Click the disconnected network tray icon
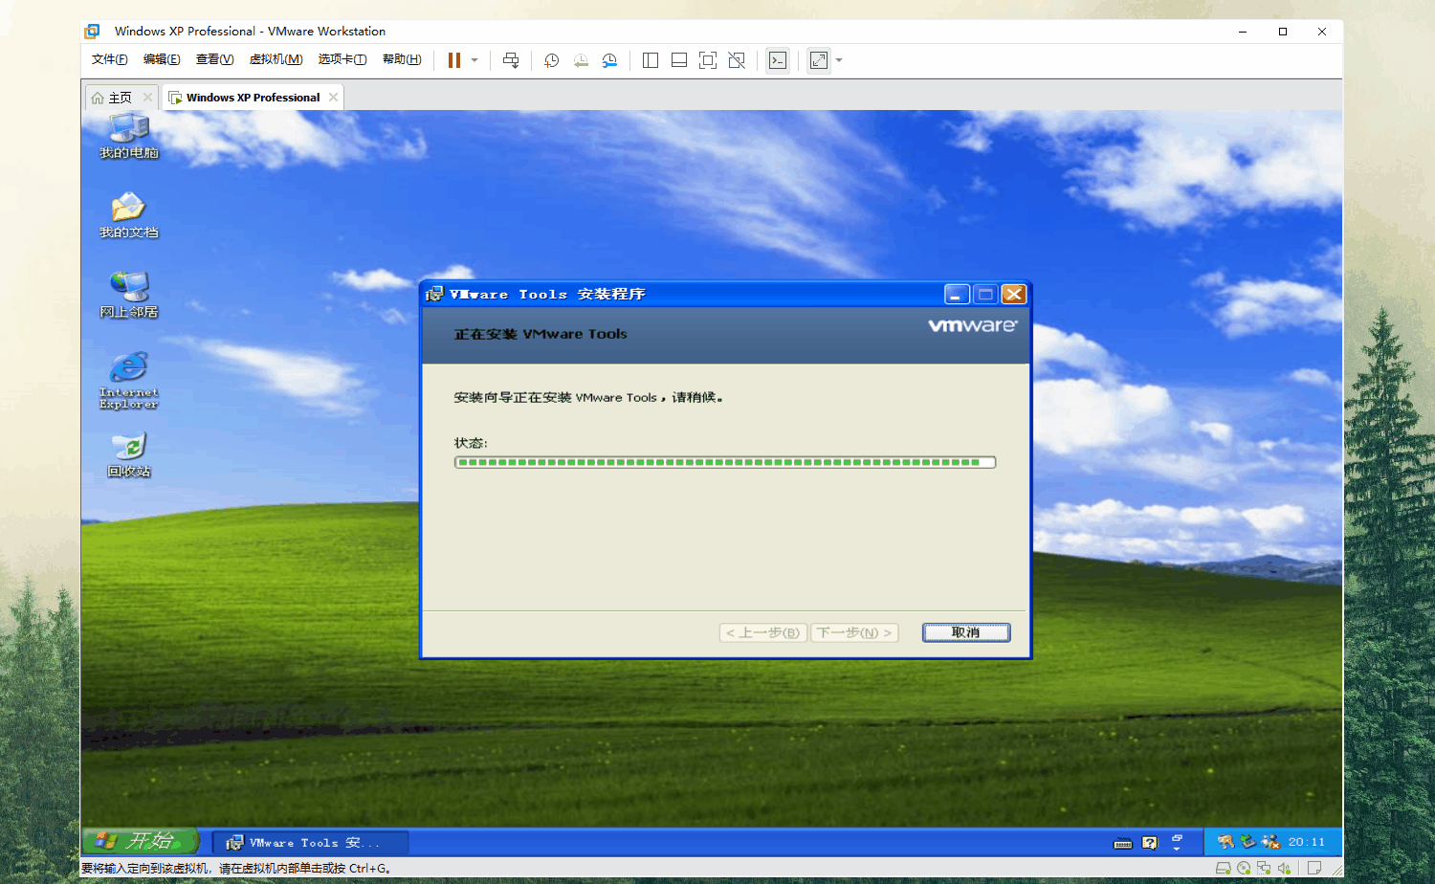The image size is (1435, 884). tap(1270, 842)
